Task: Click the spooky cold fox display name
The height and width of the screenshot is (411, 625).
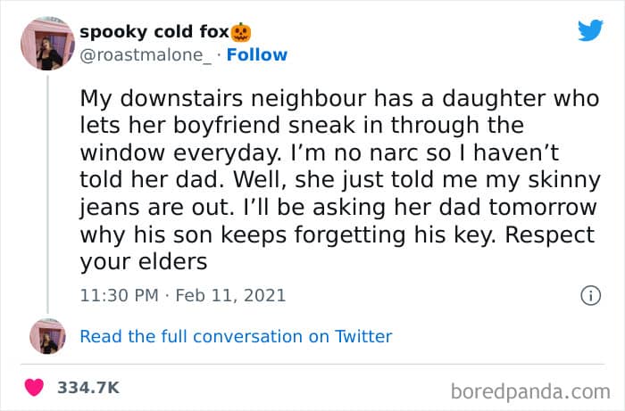Action: point(154,32)
